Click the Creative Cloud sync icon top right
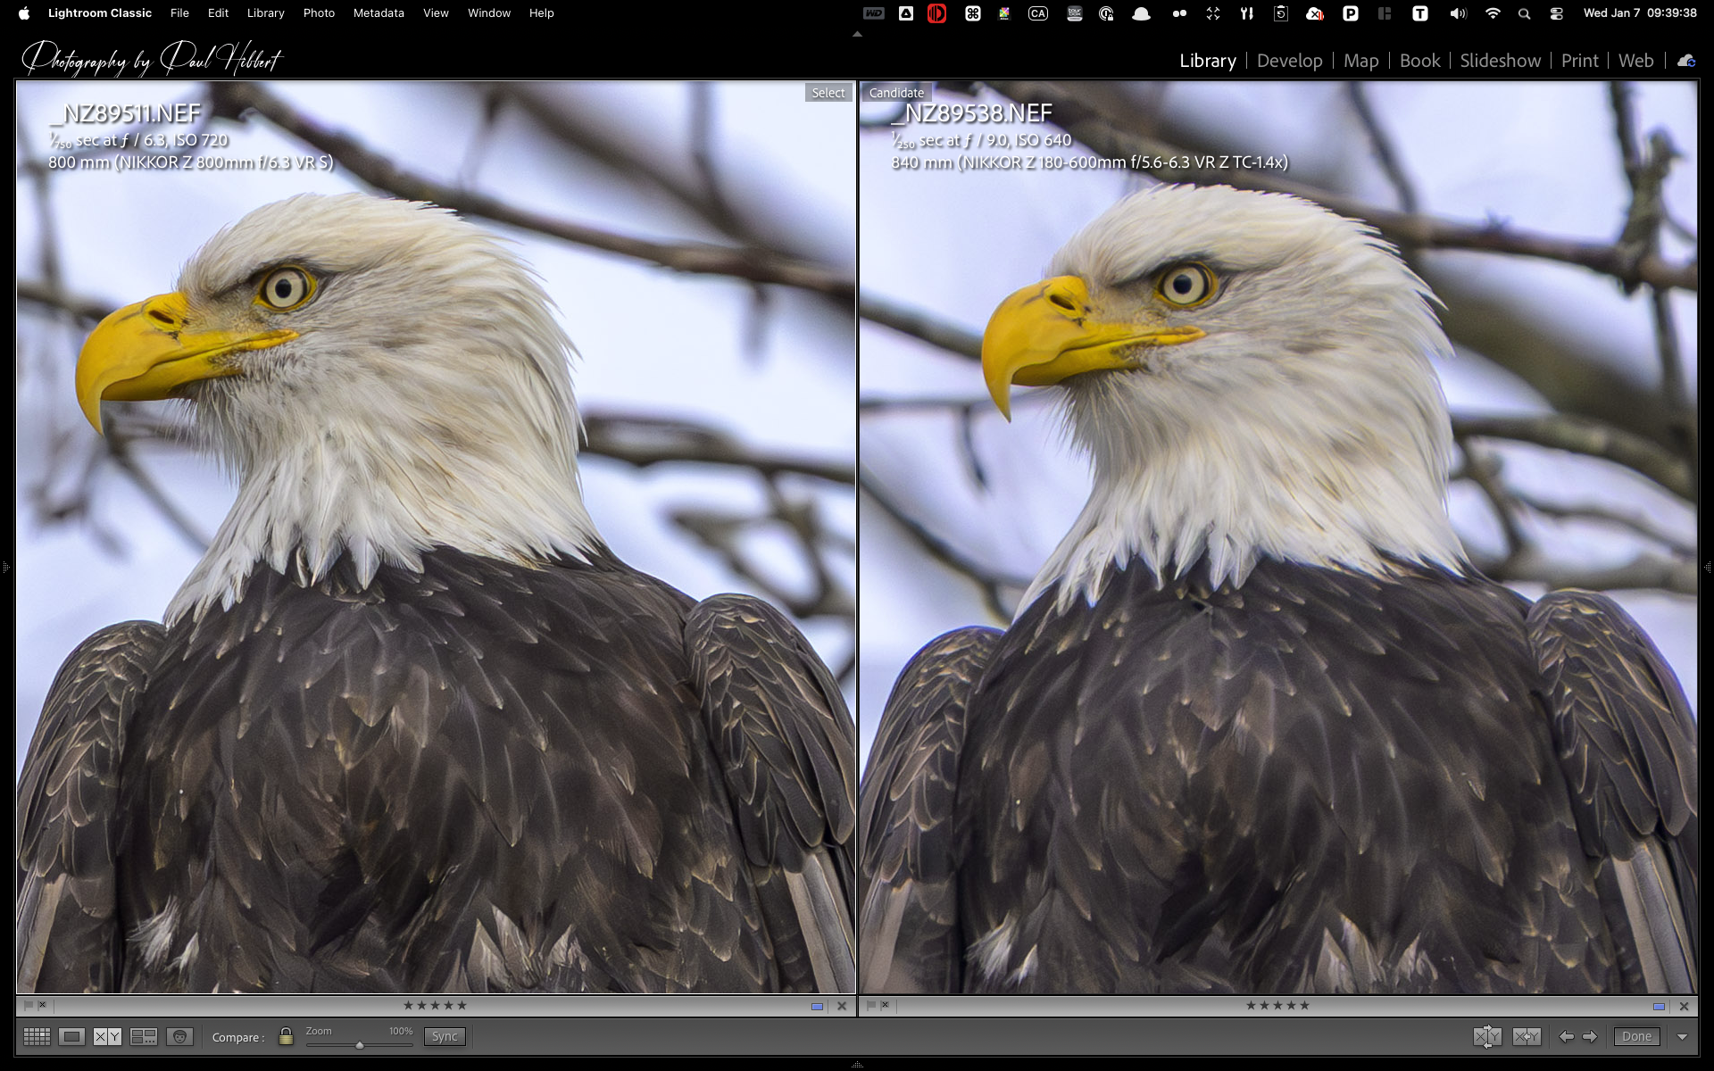The image size is (1714, 1071). (x=1685, y=61)
